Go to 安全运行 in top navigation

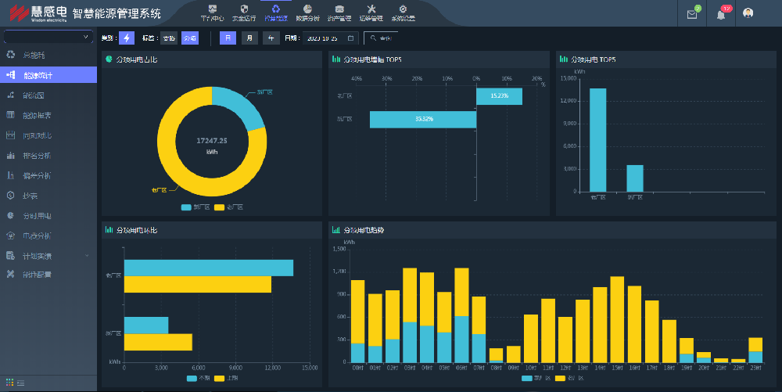(244, 12)
